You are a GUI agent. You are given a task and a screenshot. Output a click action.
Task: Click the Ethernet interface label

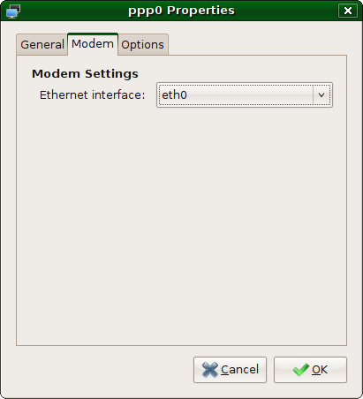93,95
